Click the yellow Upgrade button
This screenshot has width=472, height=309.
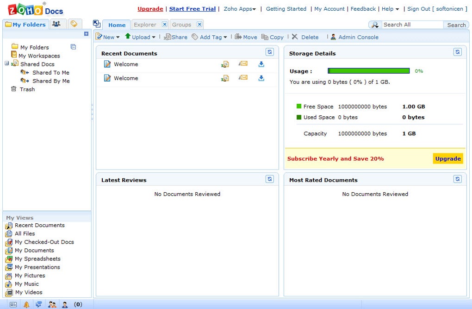(x=448, y=158)
